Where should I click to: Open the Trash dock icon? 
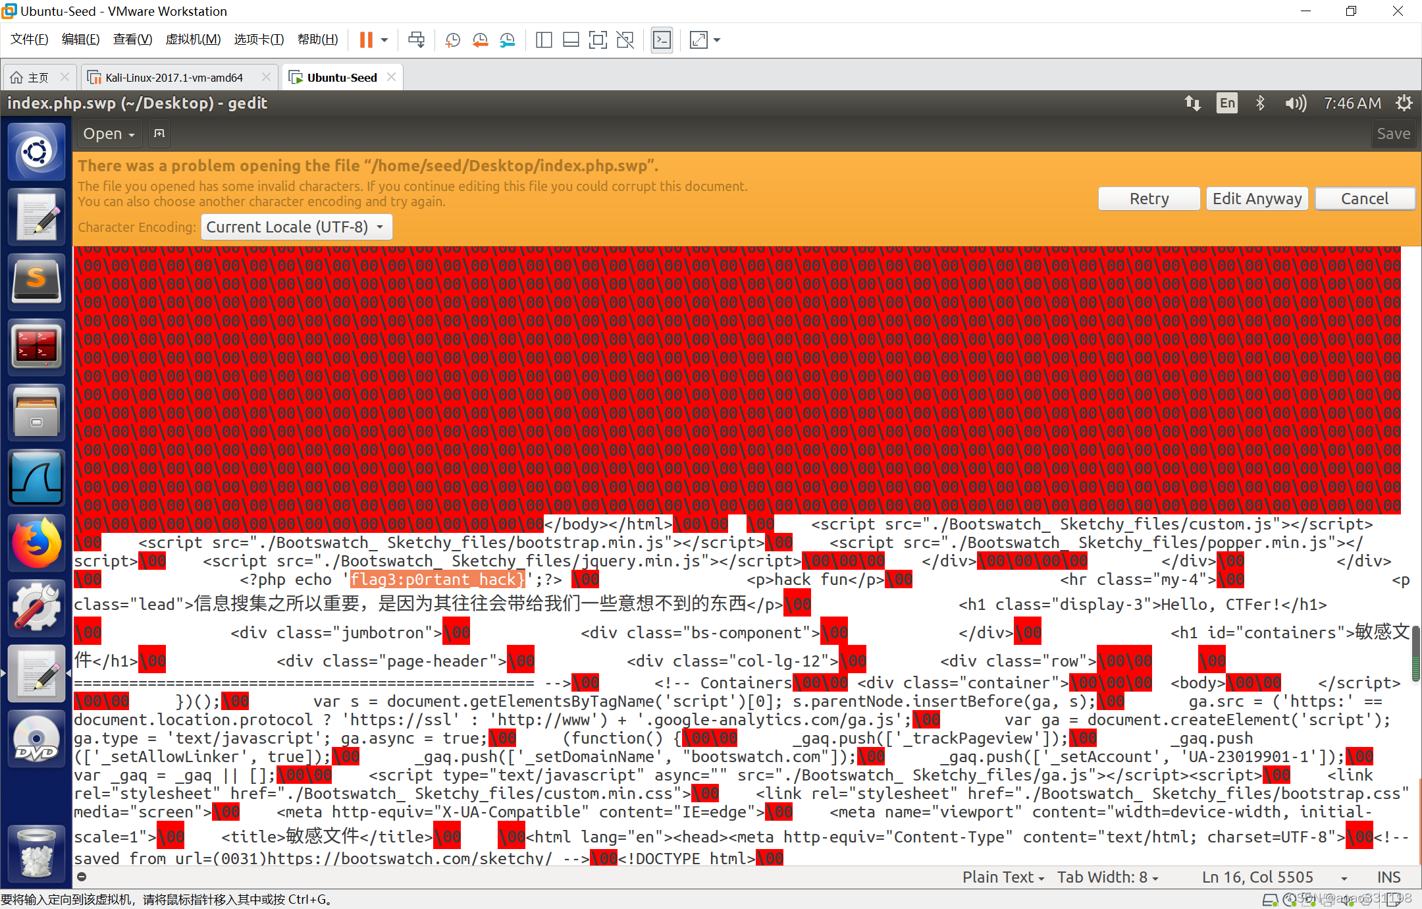pyautogui.click(x=36, y=852)
